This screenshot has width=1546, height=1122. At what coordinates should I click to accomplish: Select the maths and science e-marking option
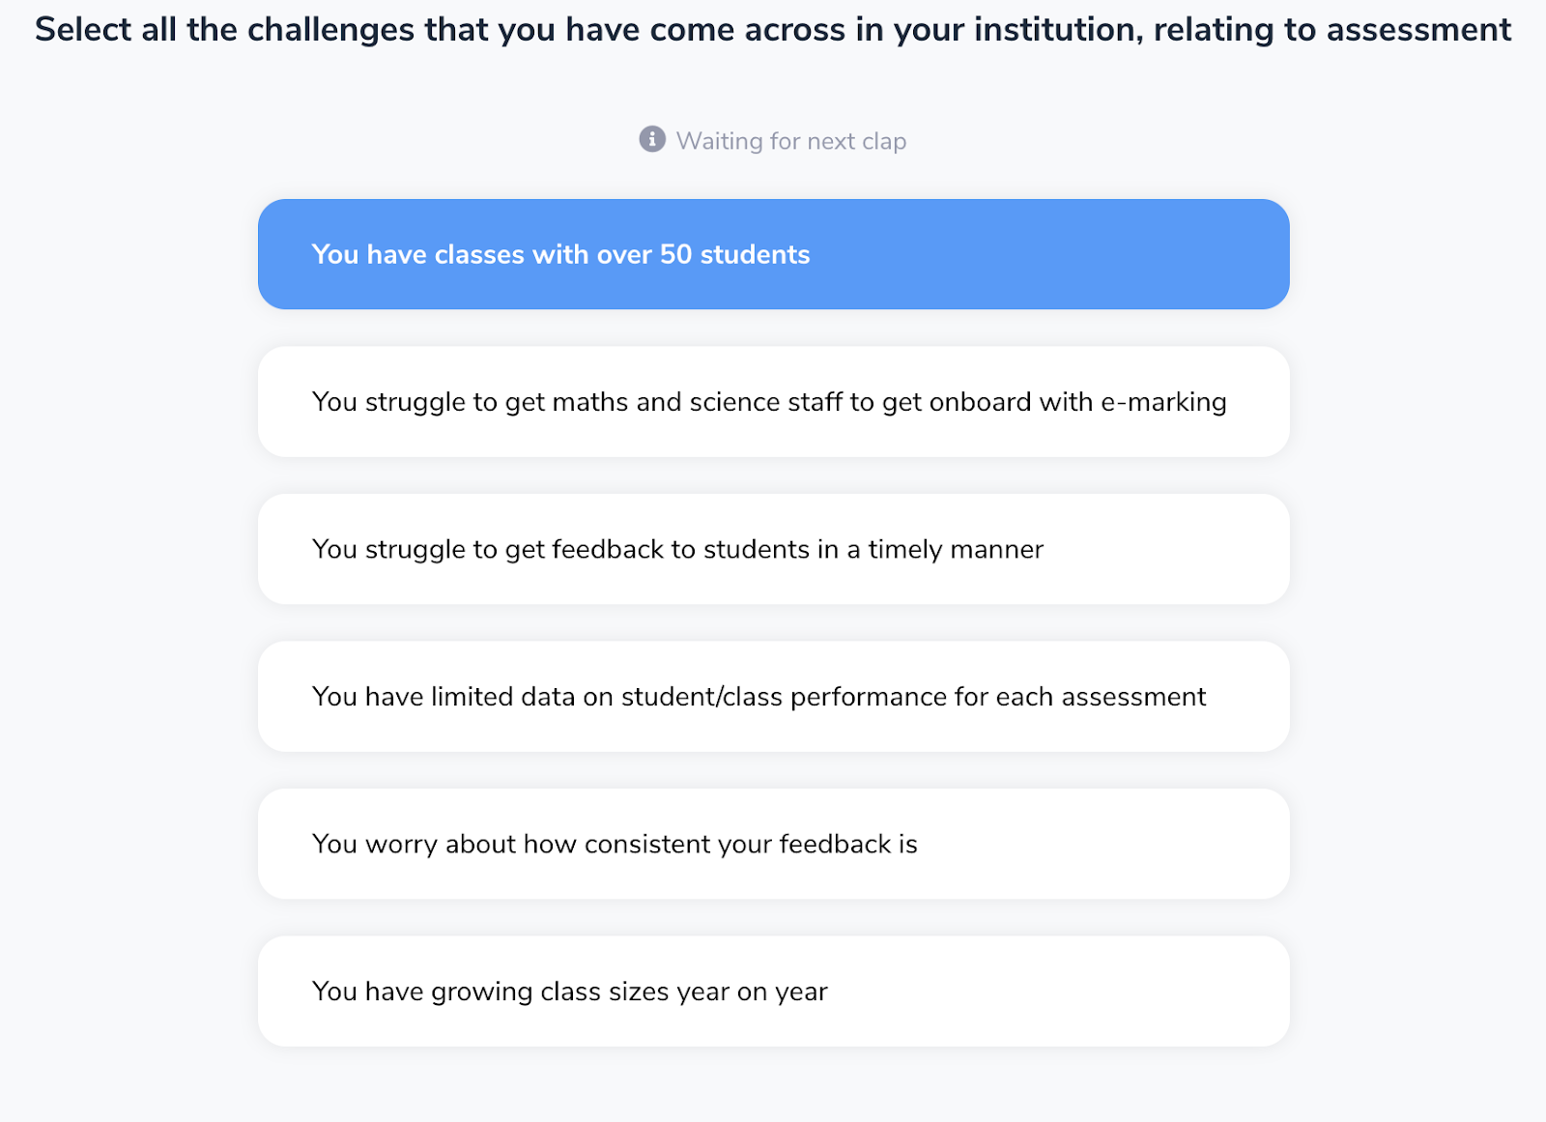pyautogui.click(x=773, y=402)
